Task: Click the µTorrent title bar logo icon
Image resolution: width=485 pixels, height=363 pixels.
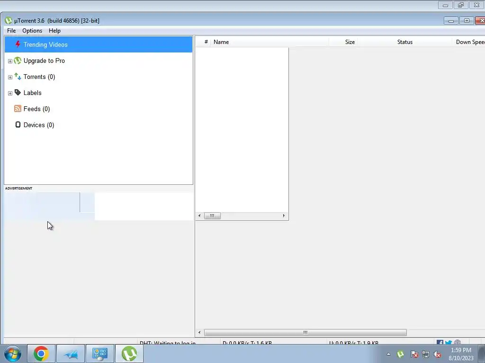Action: click(x=9, y=21)
